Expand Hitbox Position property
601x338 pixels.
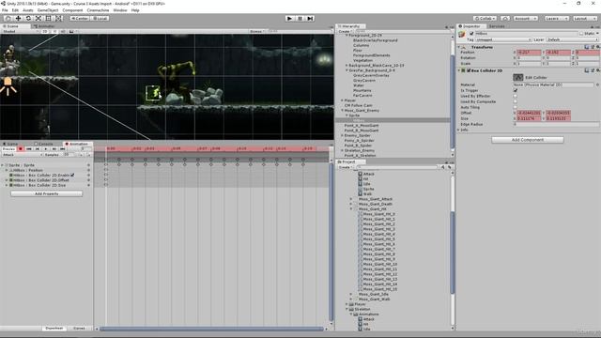[7, 170]
